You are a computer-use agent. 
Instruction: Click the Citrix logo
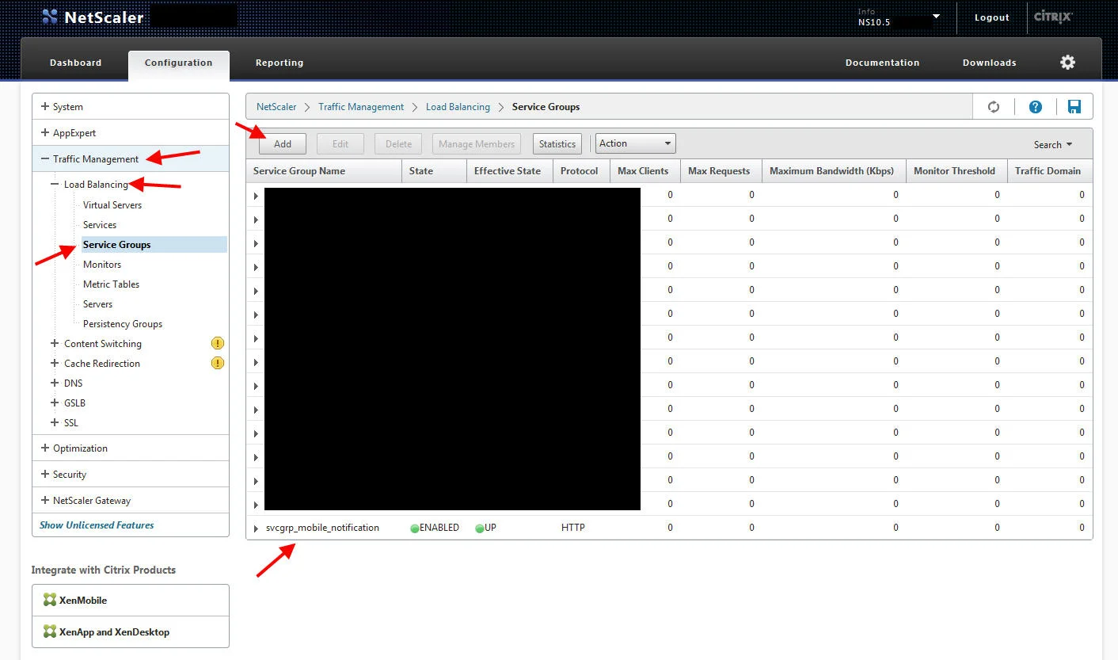1053,17
